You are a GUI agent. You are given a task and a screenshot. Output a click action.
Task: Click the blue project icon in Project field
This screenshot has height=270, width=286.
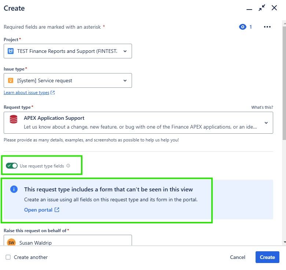(x=11, y=51)
